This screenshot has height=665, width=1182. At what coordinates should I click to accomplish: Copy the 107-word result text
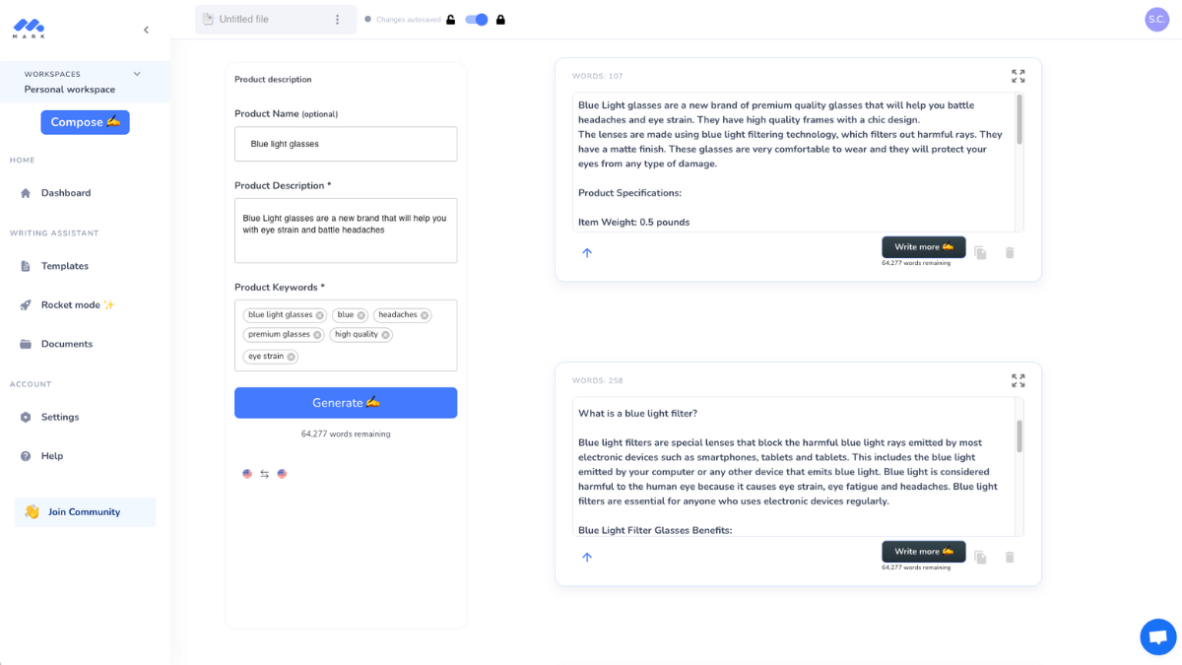click(x=980, y=253)
